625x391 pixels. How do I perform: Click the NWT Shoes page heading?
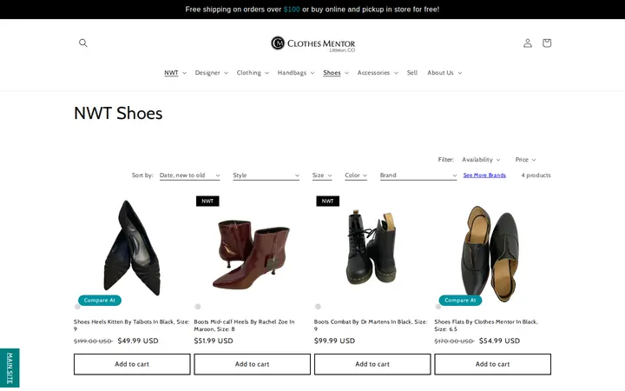point(118,113)
